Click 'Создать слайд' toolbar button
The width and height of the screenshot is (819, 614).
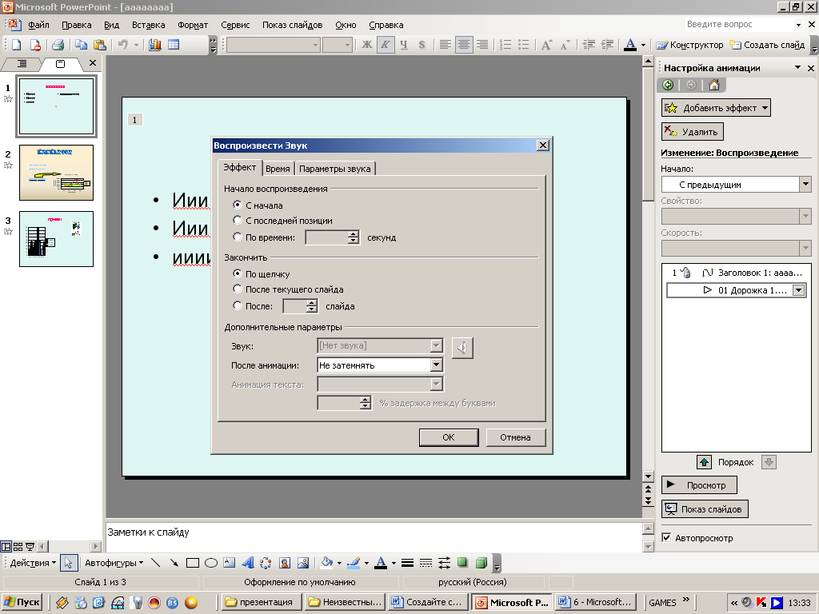[x=767, y=45]
